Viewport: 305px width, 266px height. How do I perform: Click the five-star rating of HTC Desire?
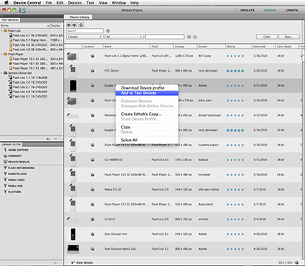click(x=235, y=71)
